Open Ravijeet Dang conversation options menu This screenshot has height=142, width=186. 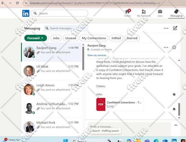(166, 47)
